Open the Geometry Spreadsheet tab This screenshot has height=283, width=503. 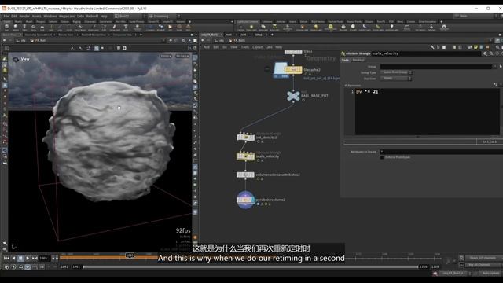click(x=39, y=35)
